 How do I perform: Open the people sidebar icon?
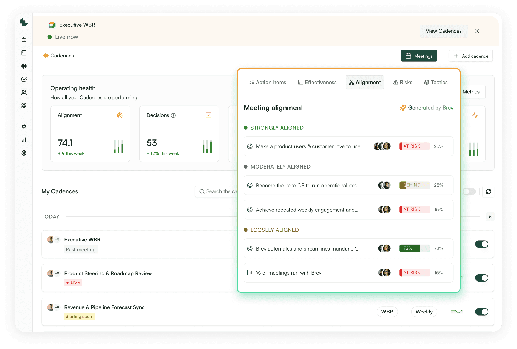(x=24, y=93)
